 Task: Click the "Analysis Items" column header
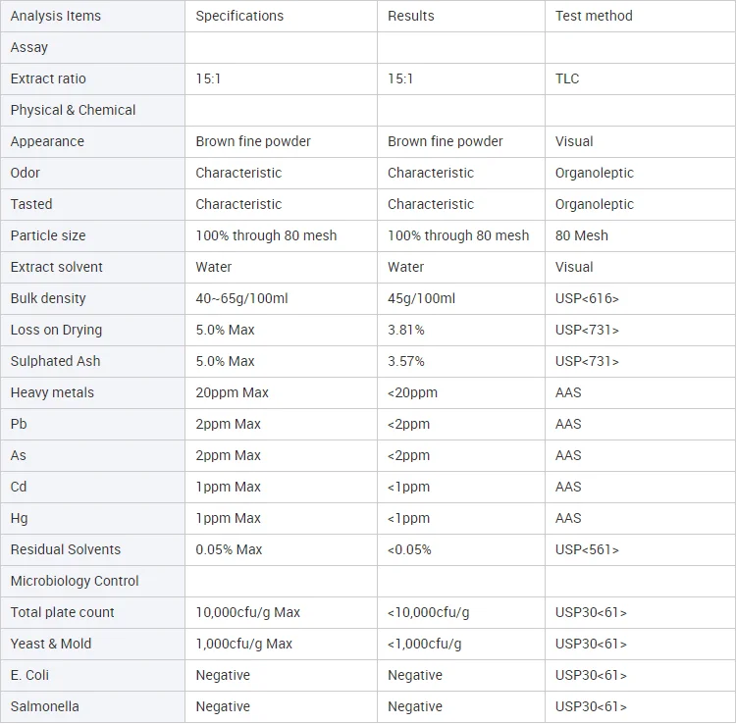pos(56,16)
